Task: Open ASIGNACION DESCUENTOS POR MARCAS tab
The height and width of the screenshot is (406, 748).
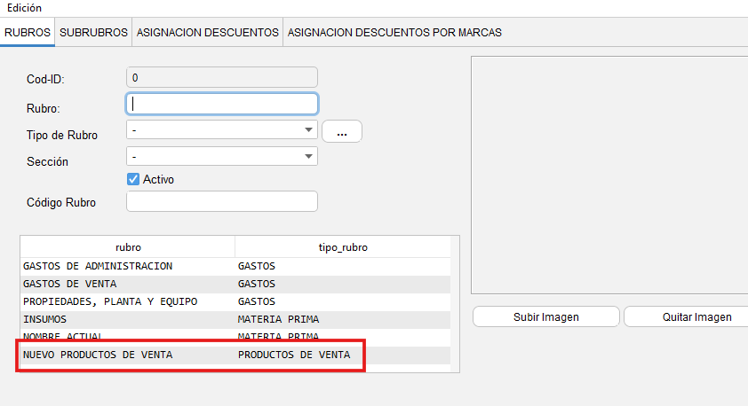Action: point(394,32)
